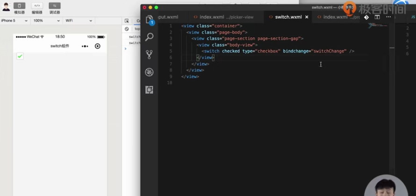Switch to the index.wxml tab right of switch.wxml

coord(335,17)
